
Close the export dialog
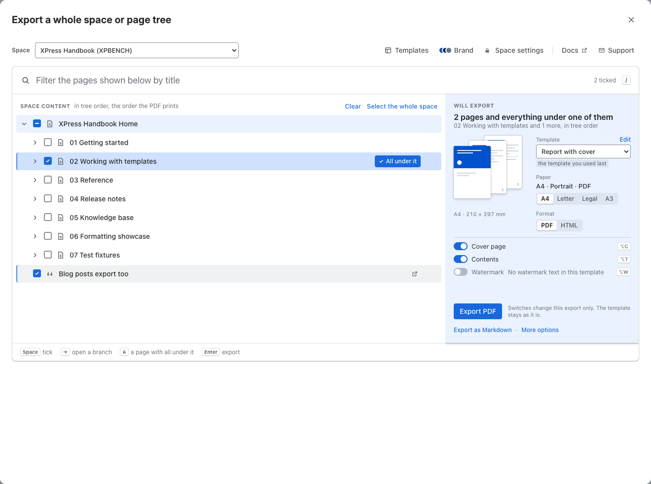[x=631, y=20]
